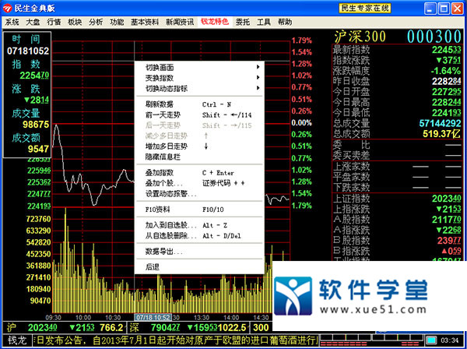Open the 委托 menu
Image resolution: width=467 pixels, height=349 pixels.
[243, 22]
